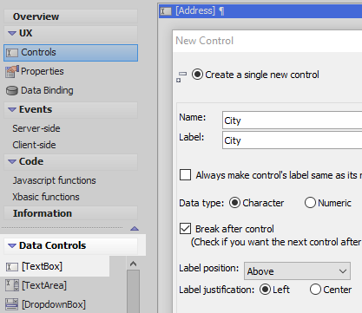Choose Numeric data type
The height and width of the screenshot is (313, 362).
(x=310, y=203)
